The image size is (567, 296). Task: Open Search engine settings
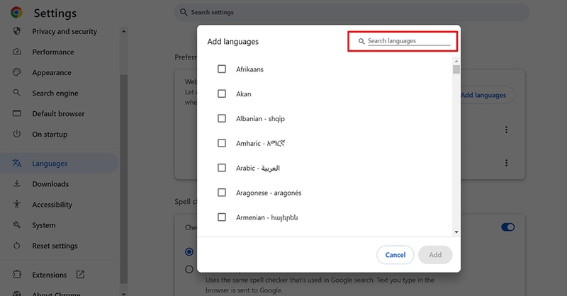pos(55,93)
